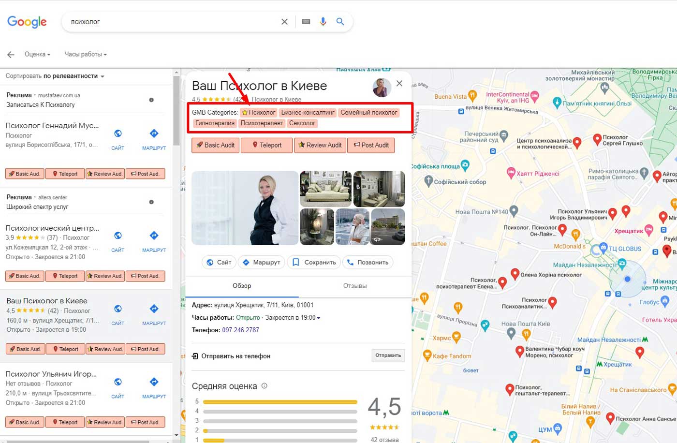Click the Google logo
Viewport: 677px width, 443px height.
point(27,22)
